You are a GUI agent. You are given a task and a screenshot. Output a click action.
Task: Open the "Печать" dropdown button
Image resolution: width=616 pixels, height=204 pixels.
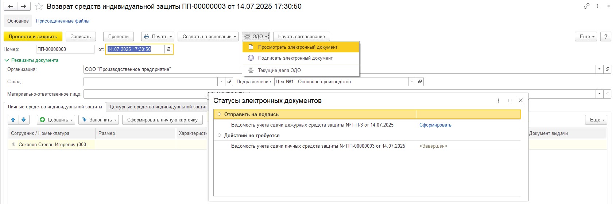coord(158,36)
